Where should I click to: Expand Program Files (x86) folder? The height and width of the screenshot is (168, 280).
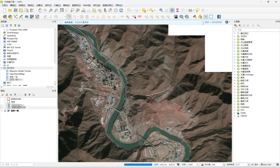(4, 30)
